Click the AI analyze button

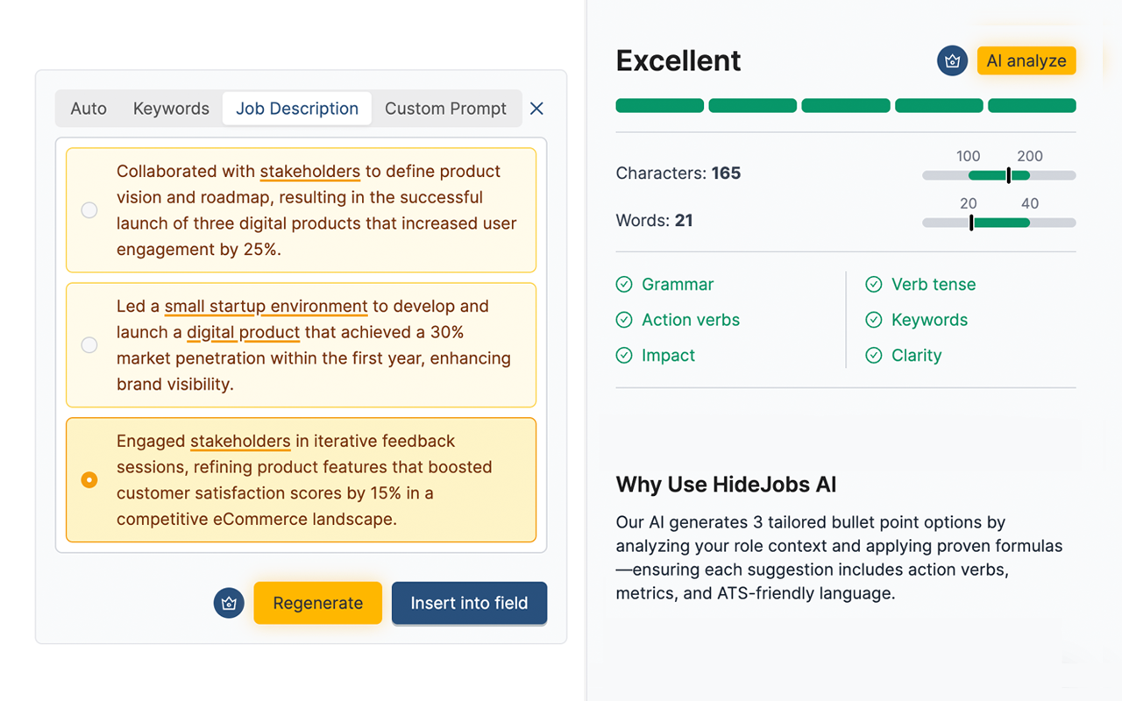click(x=1026, y=60)
